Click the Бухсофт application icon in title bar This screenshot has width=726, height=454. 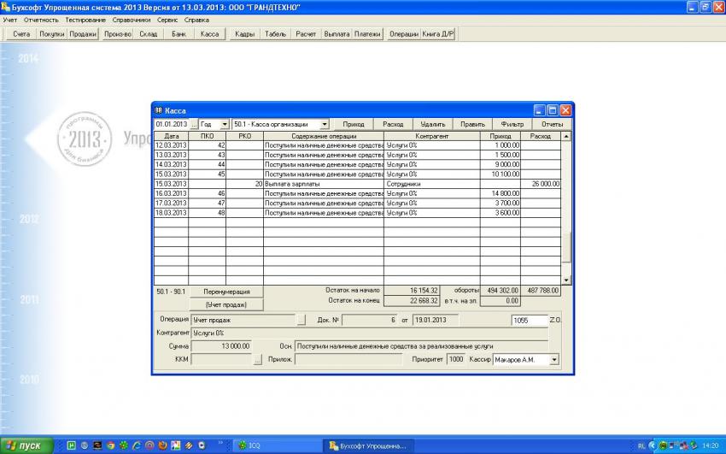pyautogui.click(x=6, y=6)
